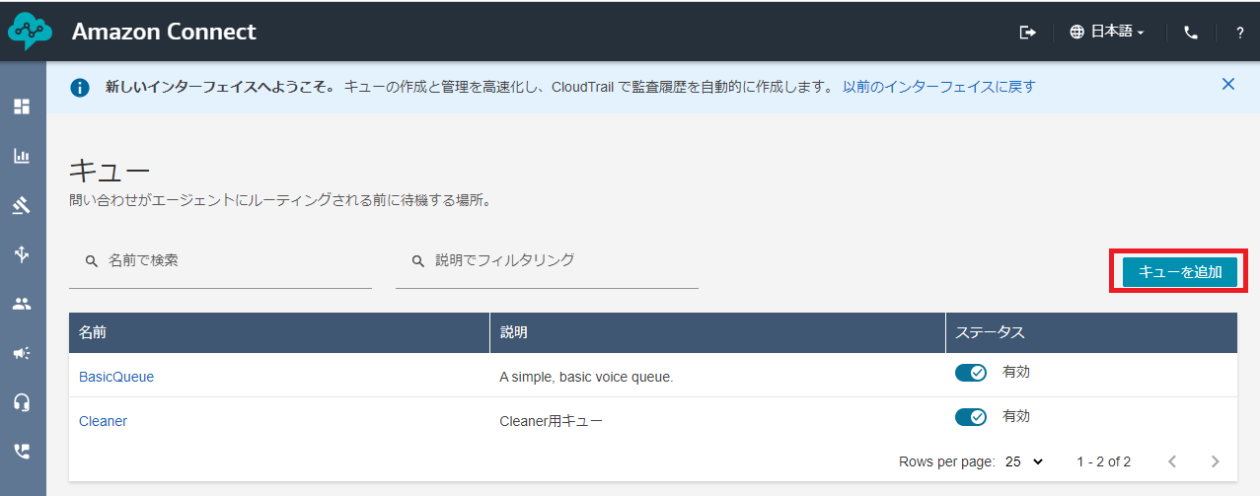Viewport: 1260px width, 496px height.
Task: Open the metrics bar chart sidebar icon
Action: click(22, 156)
